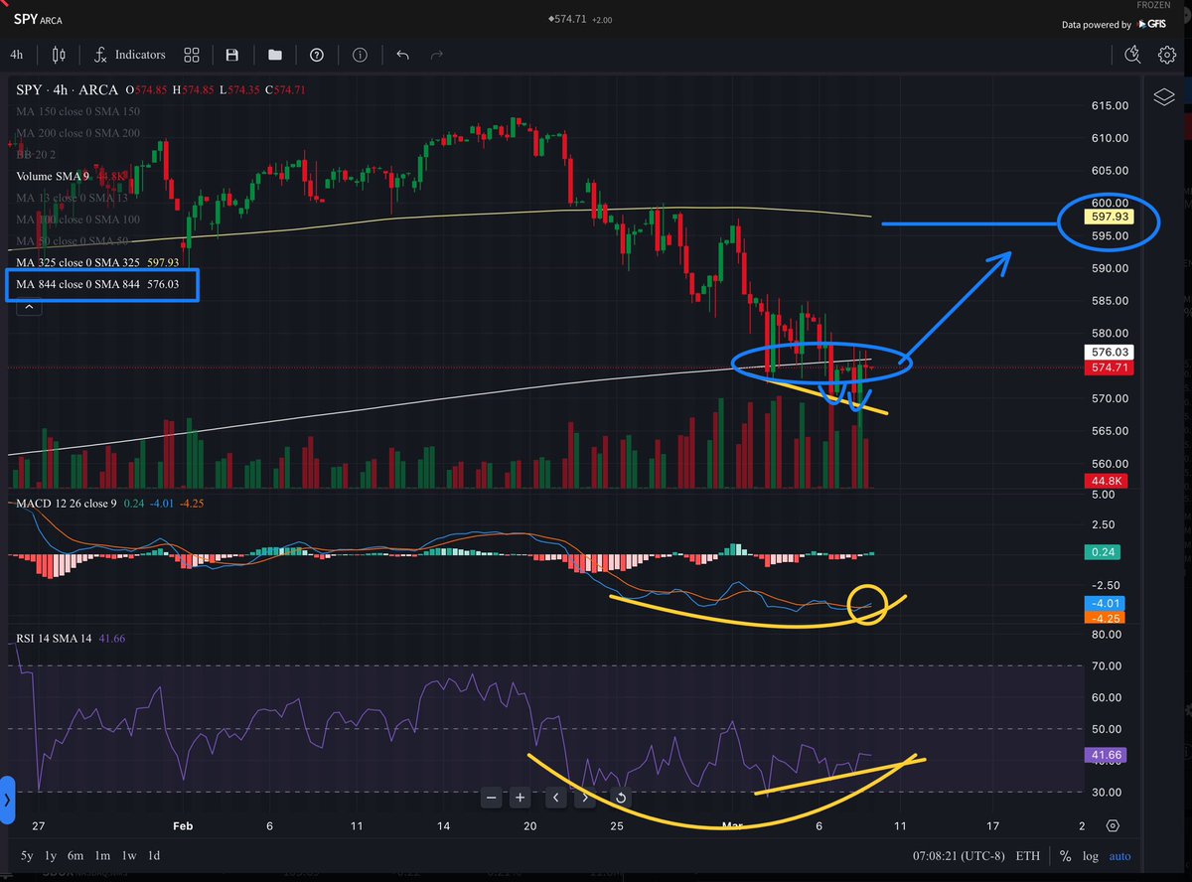This screenshot has width=1192, height=882.
Task: Open saved charts via the folder icon
Action: 274,56
